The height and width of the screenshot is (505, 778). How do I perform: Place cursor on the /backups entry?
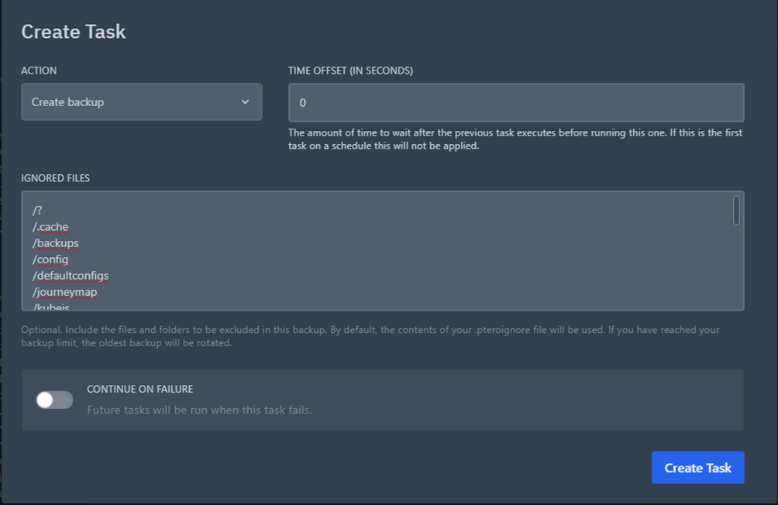[56, 243]
